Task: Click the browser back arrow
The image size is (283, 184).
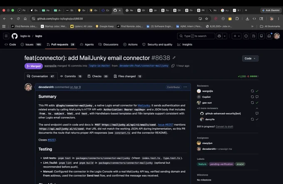Action: [5, 19]
